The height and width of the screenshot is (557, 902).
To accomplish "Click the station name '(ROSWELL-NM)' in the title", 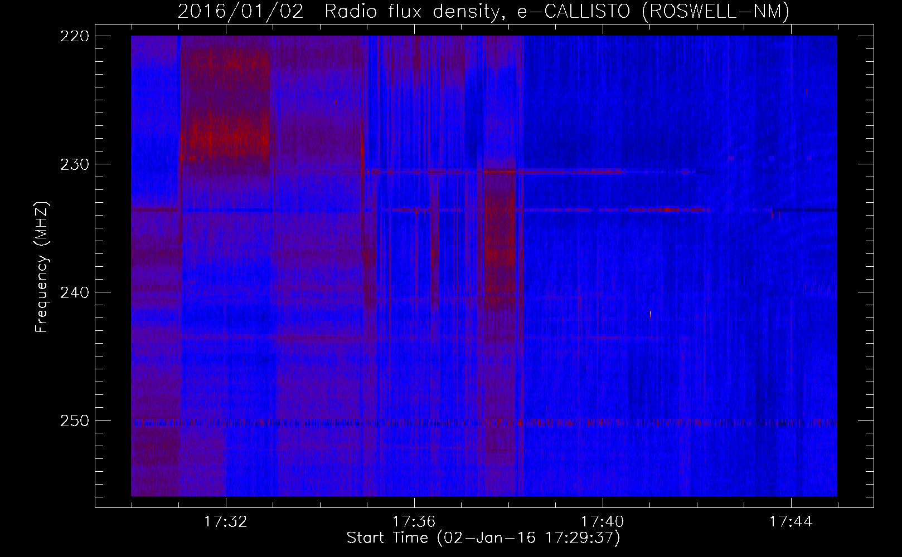I will (x=716, y=11).
